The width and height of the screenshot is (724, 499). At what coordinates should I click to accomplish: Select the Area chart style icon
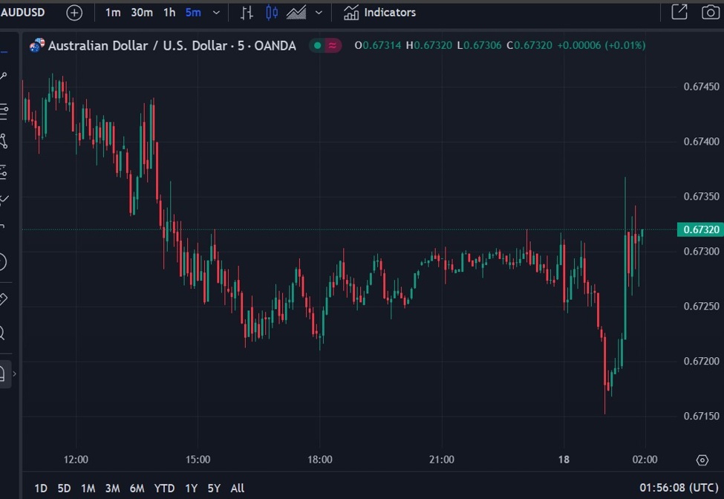tap(296, 13)
